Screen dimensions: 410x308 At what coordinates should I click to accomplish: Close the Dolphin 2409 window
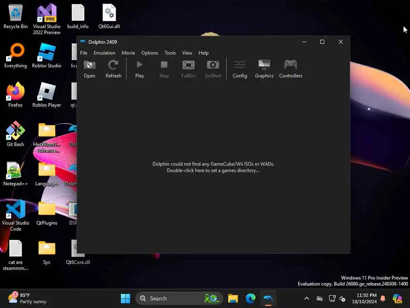tap(340, 42)
